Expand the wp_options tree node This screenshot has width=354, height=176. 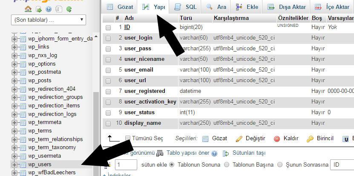[x=14, y=64]
